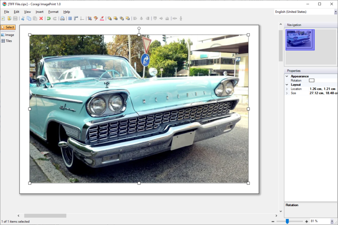The image size is (338, 225).
Task: Open the File menu
Action: pyautogui.click(x=7, y=12)
